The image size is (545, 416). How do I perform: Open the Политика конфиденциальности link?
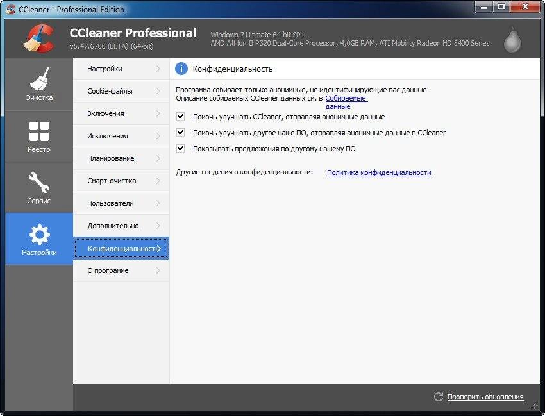(x=379, y=172)
